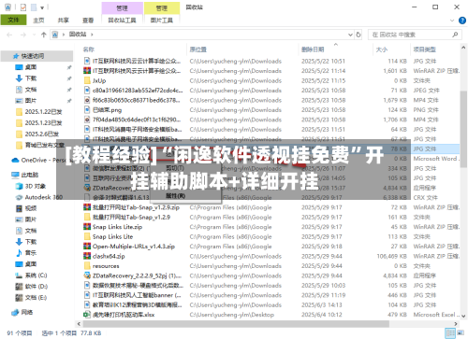This screenshot has width=468, height=339.
Task: Switch to details view toggle
Action: (450, 333)
